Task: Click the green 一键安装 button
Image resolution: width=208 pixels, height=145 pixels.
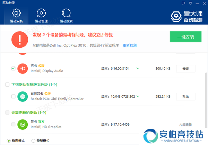Action: tap(185, 37)
